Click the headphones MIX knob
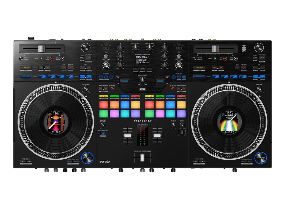Viewport: 285px width, 209px height. pos(182,125)
